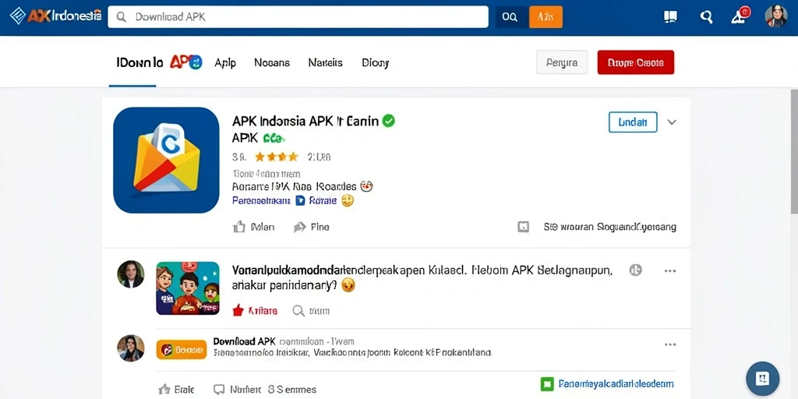Click the grey Peryira button
The height and width of the screenshot is (399, 798).
pyautogui.click(x=562, y=62)
